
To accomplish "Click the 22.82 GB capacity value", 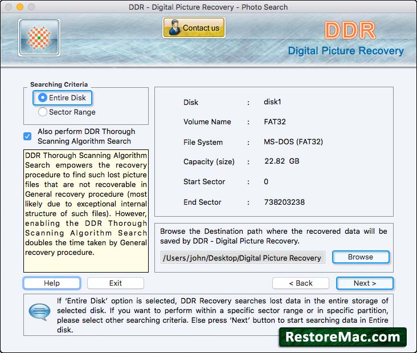I will coord(281,161).
